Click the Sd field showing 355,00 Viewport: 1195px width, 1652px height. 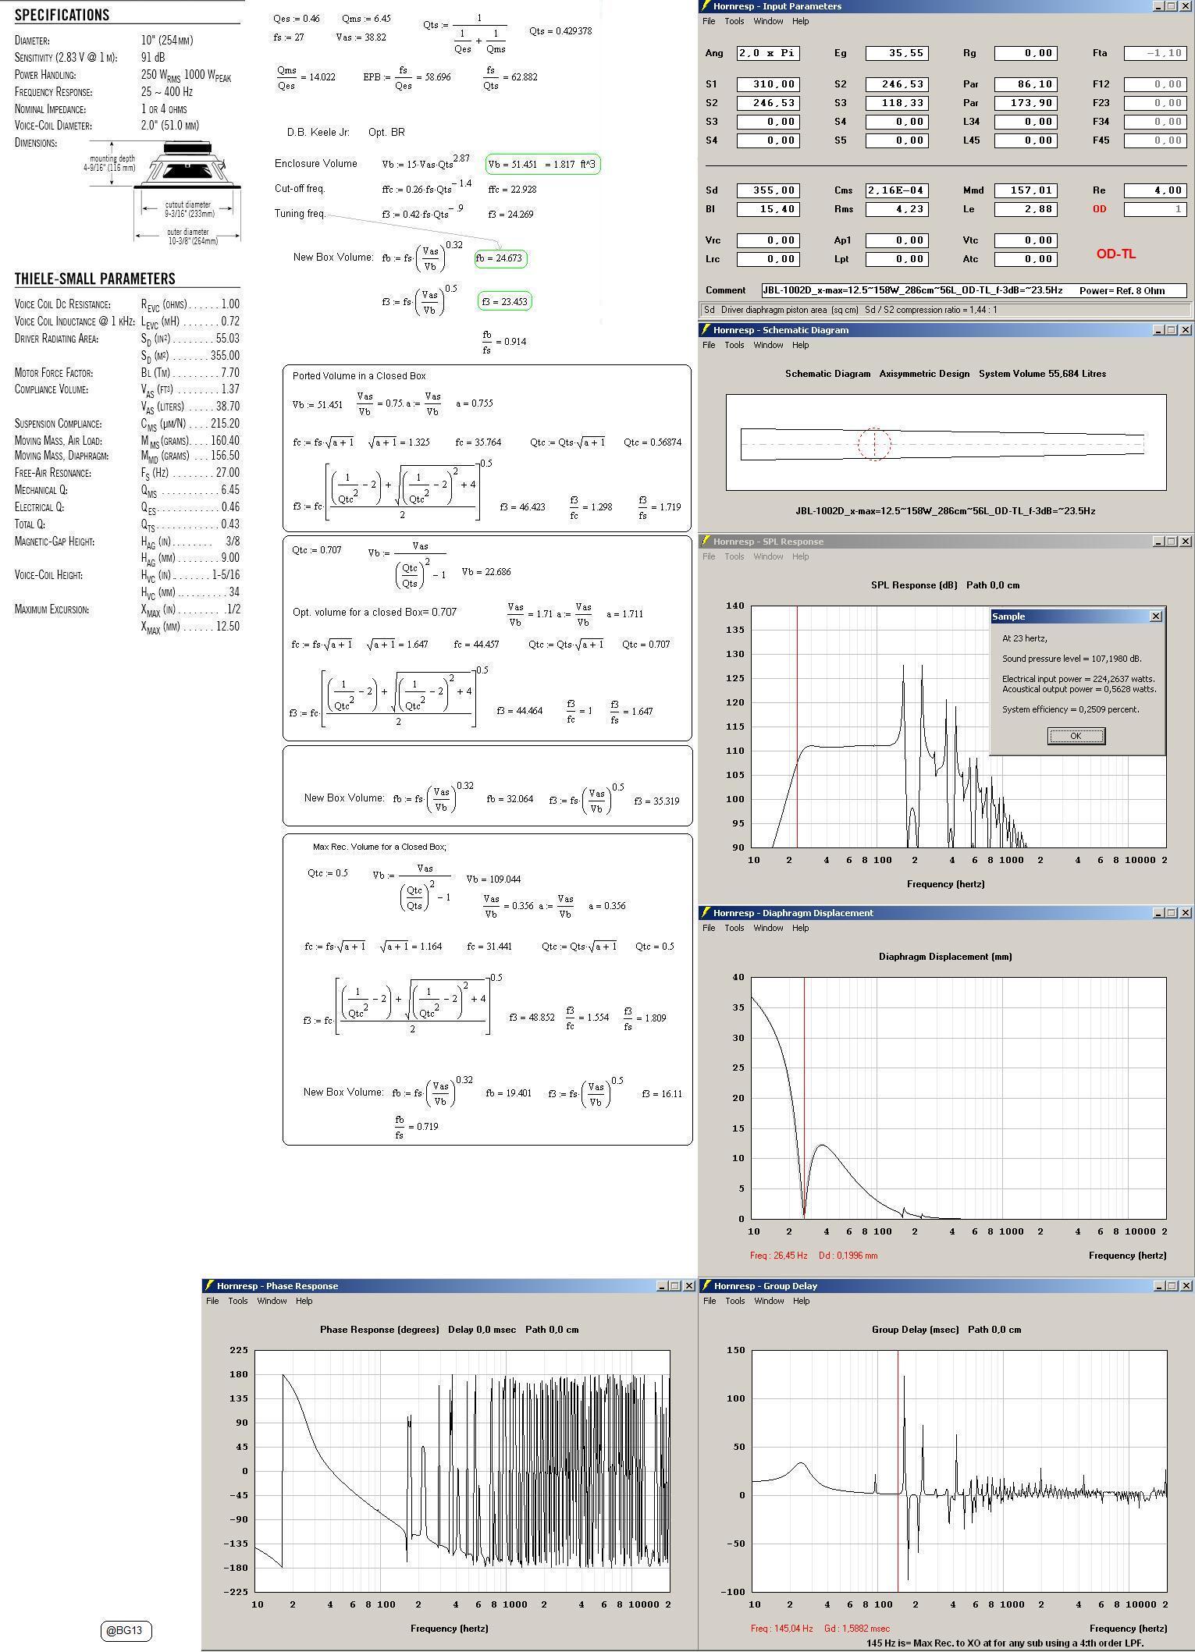click(x=768, y=190)
